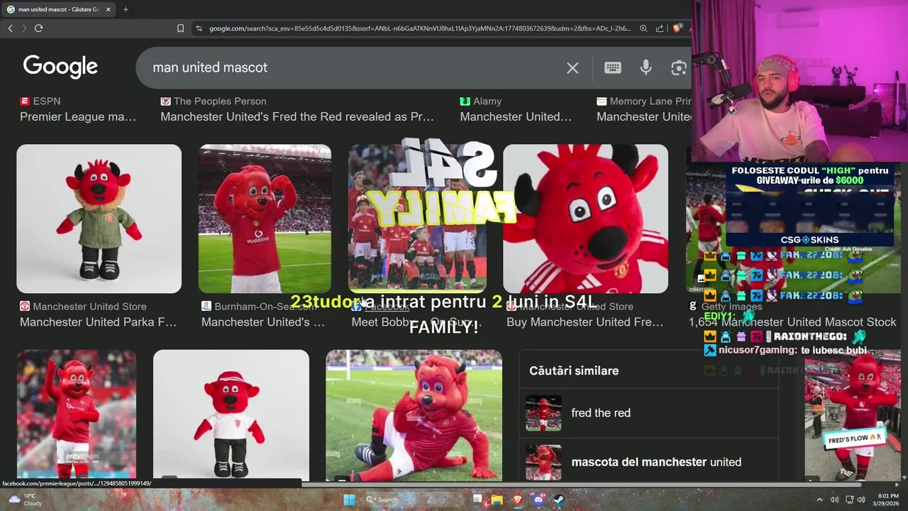908x511 pixels.
Task: Open Brave Shields lion icon
Action: pos(677,28)
